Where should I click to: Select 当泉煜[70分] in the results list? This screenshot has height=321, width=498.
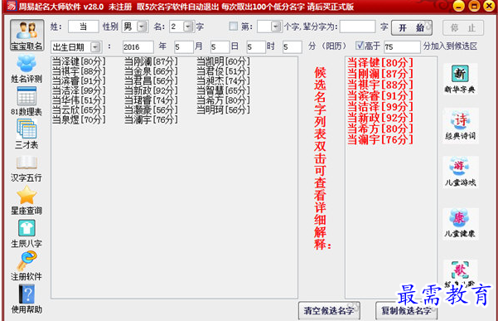coord(79,119)
